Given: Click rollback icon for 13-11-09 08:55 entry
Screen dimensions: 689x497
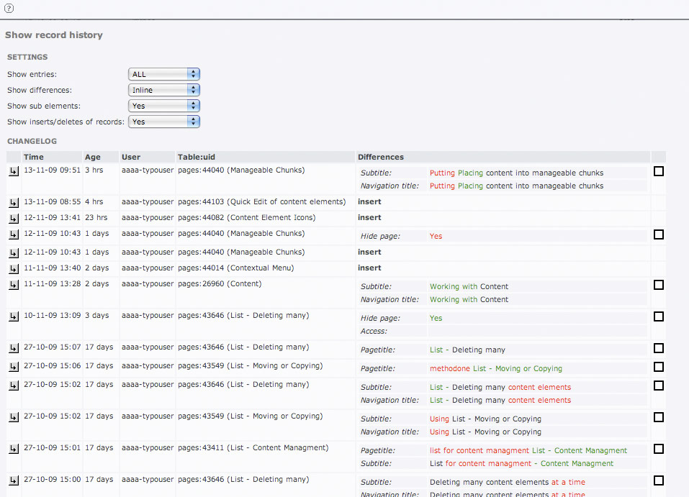Looking at the screenshot, I should click(14, 204).
